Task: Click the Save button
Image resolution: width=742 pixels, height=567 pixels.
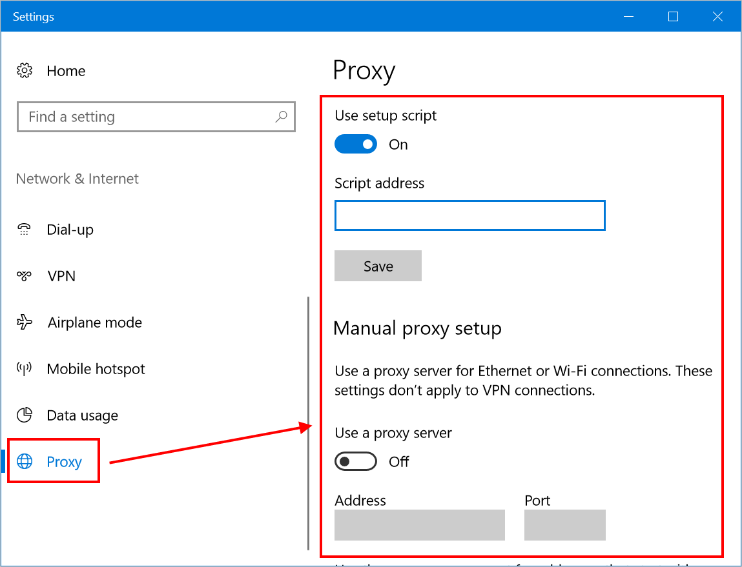Action: click(378, 265)
